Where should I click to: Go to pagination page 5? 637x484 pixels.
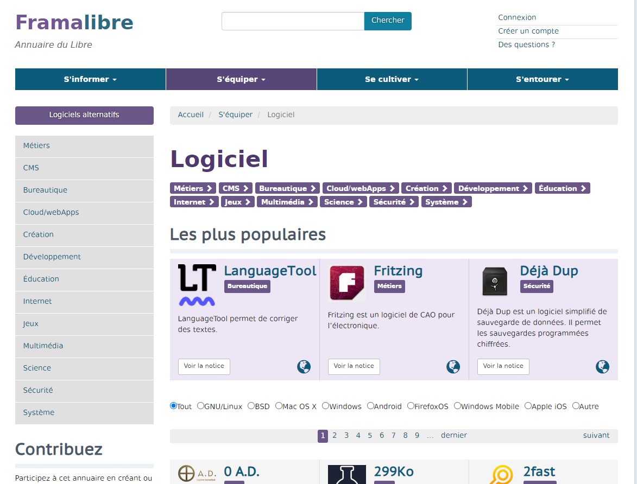click(x=370, y=436)
